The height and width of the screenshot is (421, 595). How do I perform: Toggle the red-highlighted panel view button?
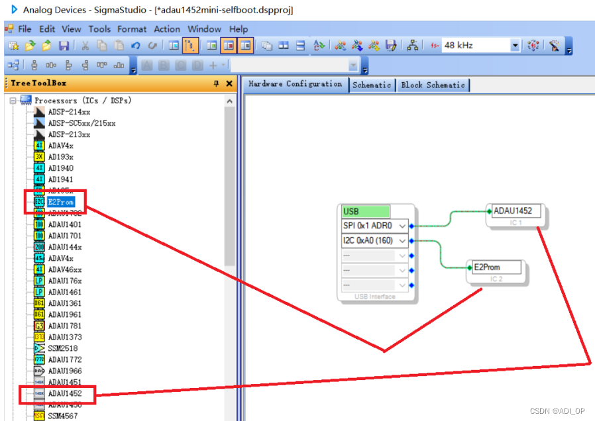coord(229,46)
